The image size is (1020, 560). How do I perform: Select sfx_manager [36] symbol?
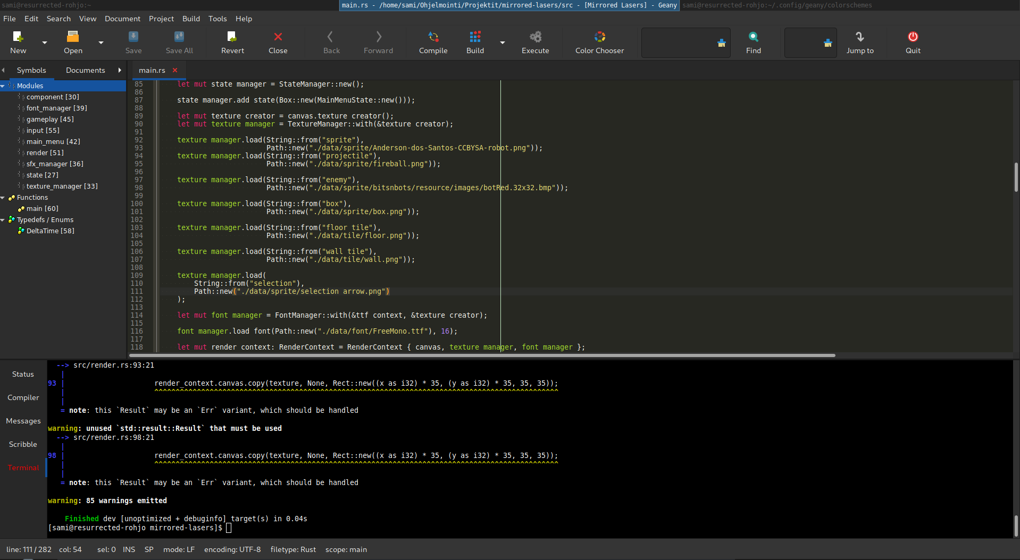click(x=55, y=164)
